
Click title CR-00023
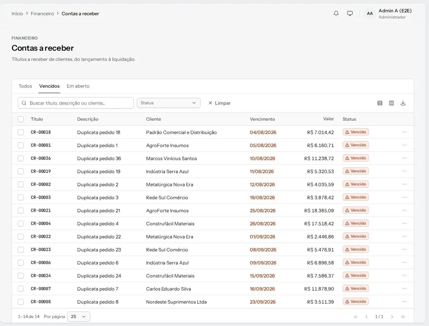[41, 250]
